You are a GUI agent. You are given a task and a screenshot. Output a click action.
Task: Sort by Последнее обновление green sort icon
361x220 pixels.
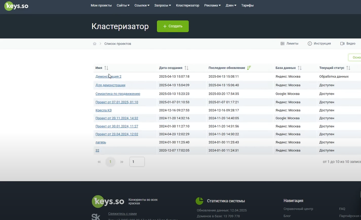(249, 68)
